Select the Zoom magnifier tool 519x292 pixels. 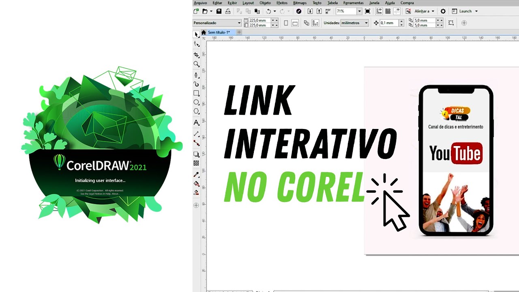[x=197, y=64]
